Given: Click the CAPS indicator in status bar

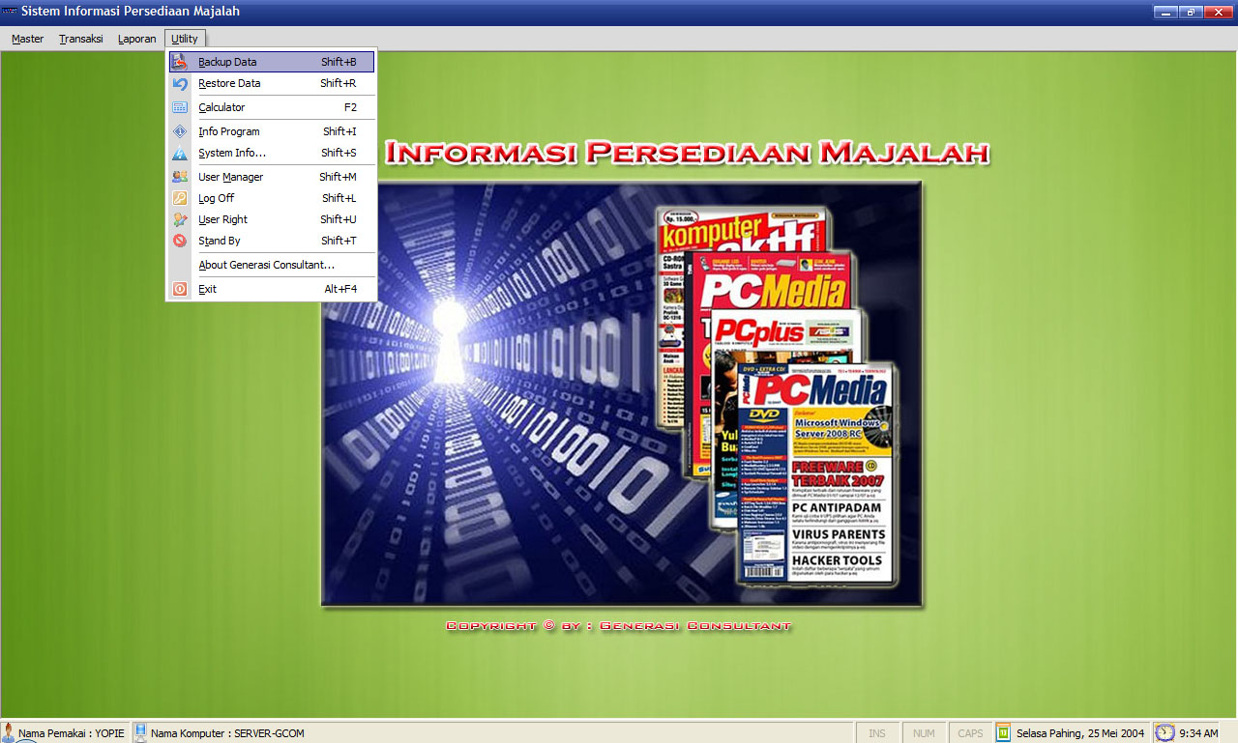Looking at the screenshot, I should pos(970,733).
